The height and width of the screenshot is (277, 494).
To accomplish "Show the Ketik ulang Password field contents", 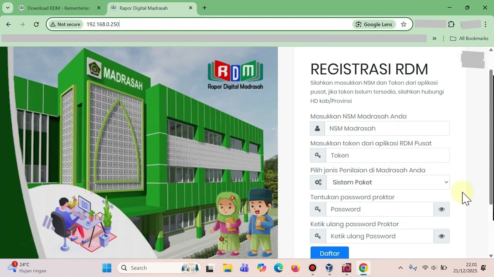I will click(x=442, y=236).
